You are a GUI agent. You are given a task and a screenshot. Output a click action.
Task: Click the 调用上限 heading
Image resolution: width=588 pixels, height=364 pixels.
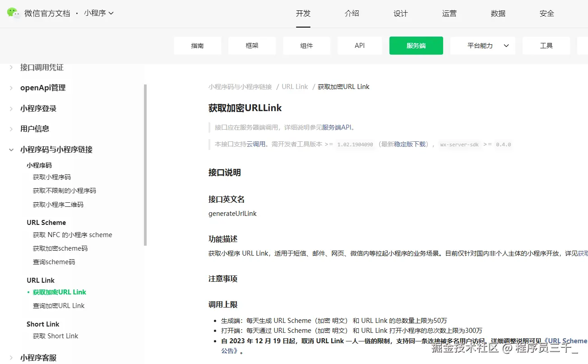(223, 305)
